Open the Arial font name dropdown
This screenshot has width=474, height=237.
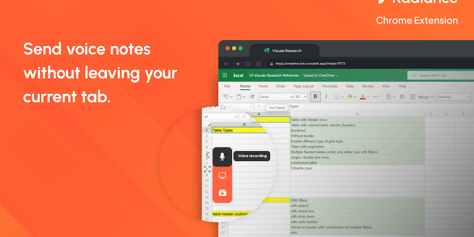coord(292,97)
